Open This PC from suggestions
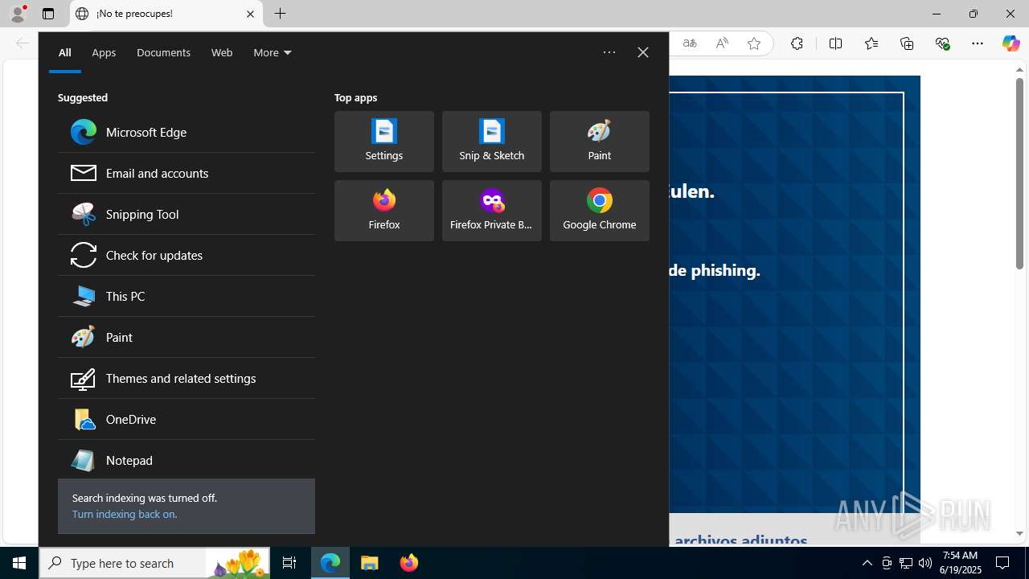 pos(187,296)
